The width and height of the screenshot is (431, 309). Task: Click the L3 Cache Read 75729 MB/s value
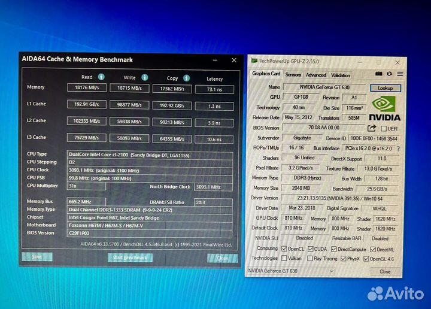coord(87,138)
